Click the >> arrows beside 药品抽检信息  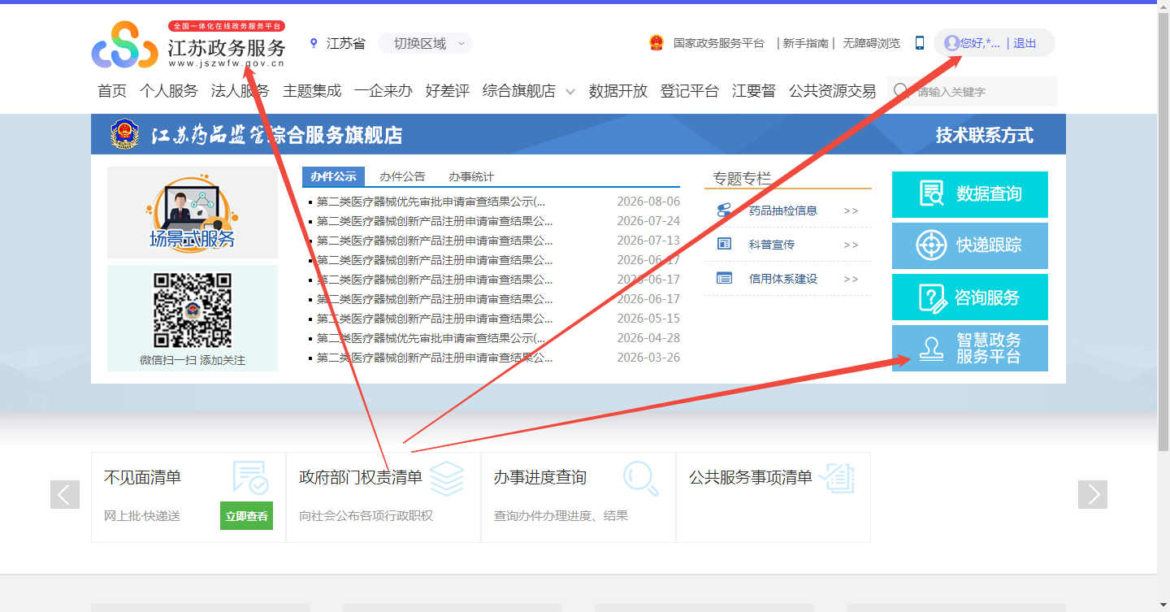point(851,211)
